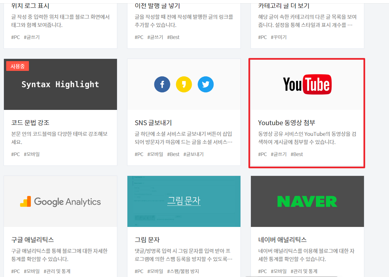Click the Syntax Highlight banner image
Screen dimensions: 389x277
[x=60, y=85]
